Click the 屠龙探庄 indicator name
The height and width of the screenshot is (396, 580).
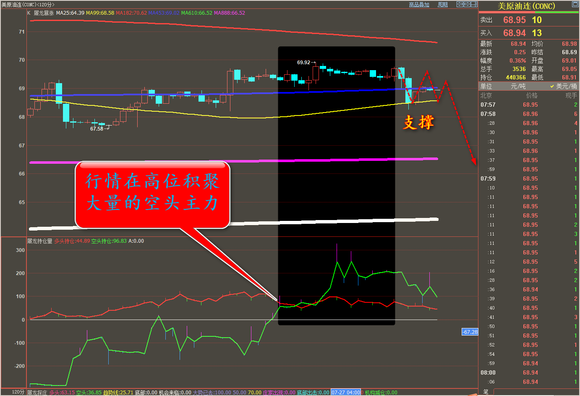[37, 393]
